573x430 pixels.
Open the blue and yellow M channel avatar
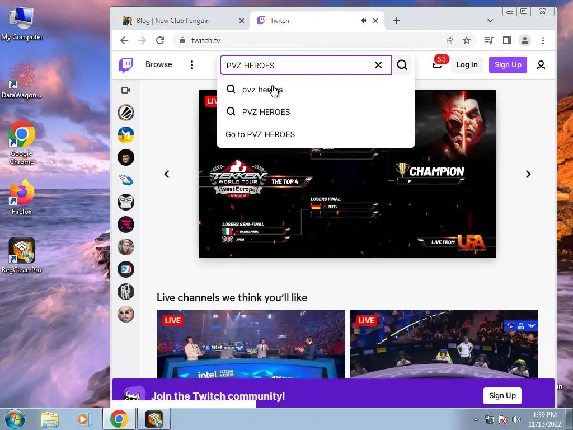click(x=126, y=135)
